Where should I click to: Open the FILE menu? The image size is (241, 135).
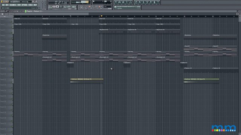point(3,5)
